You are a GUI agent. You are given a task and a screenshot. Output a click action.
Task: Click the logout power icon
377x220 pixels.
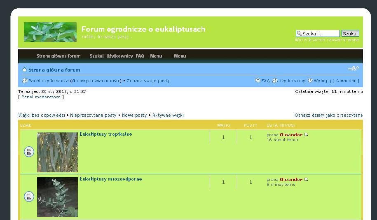(x=310, y=81)
